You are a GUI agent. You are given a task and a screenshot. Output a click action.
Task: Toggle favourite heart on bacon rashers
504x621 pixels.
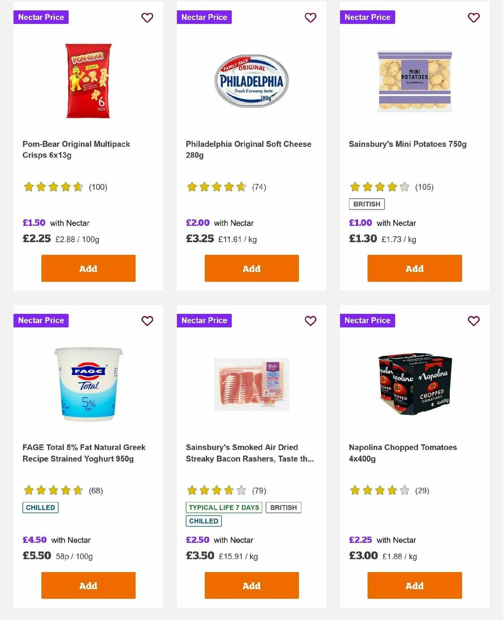(x=310, y=321)
